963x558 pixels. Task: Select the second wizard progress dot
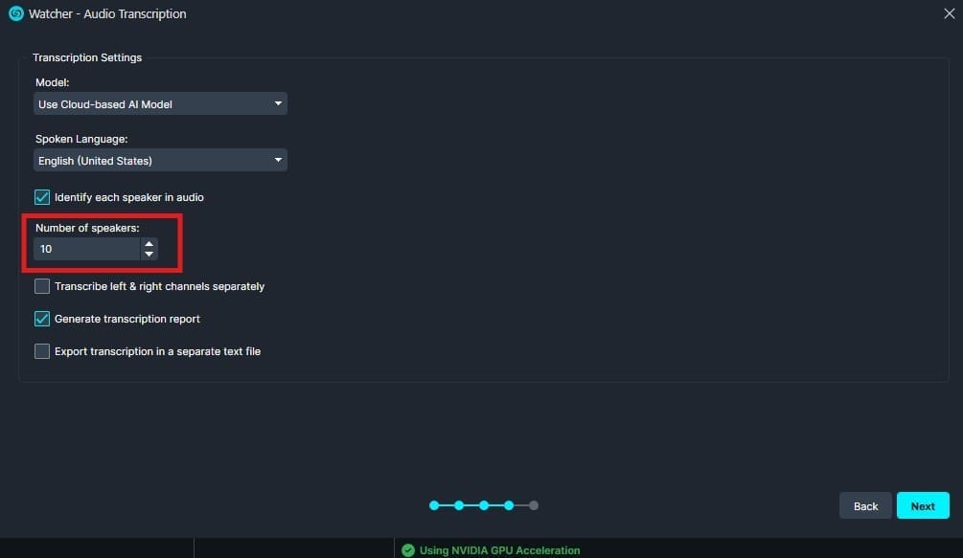[x=459, y=505]
